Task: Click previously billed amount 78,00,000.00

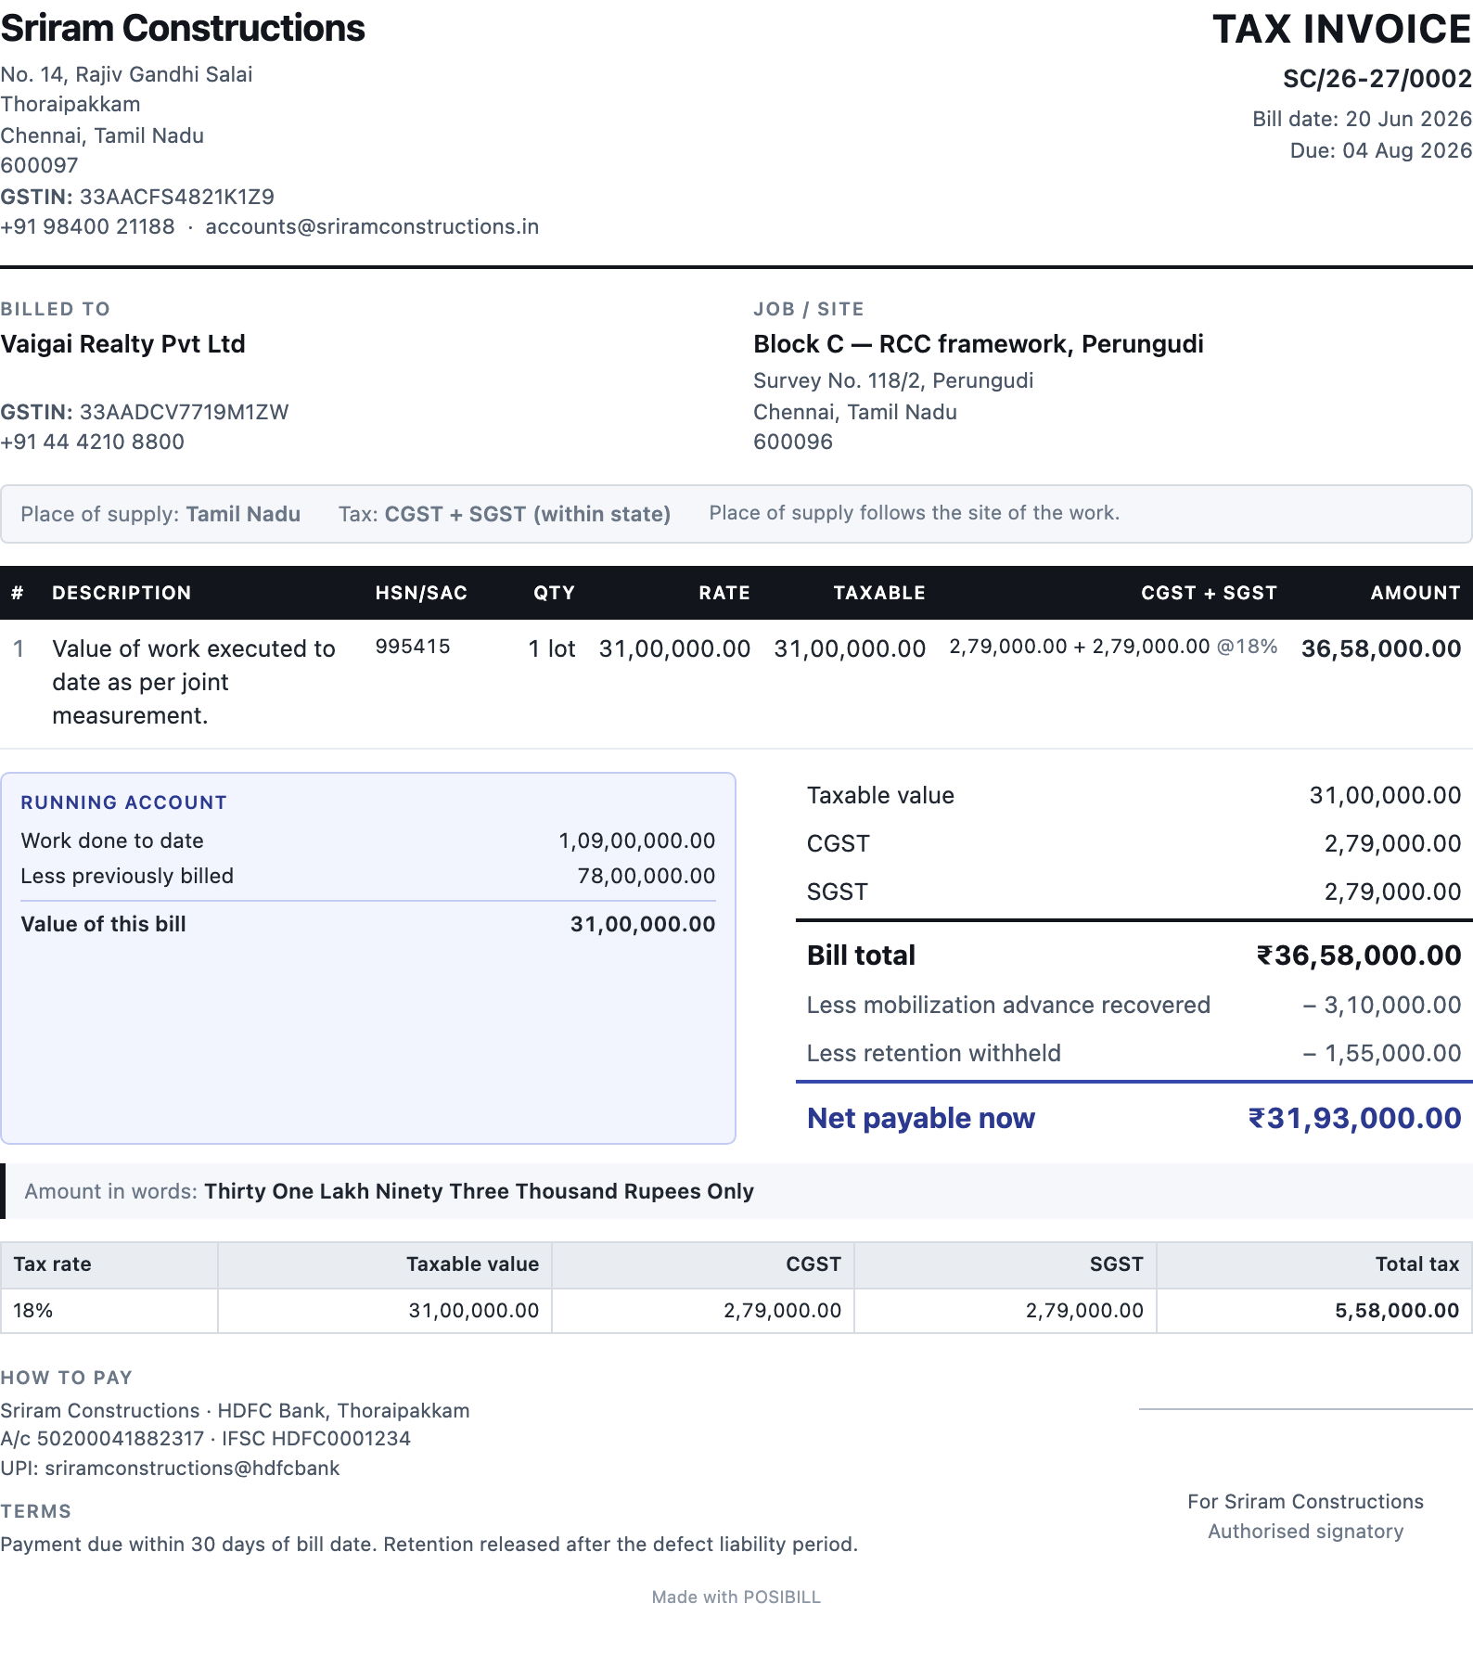Action: pyautogui.click(x=647, y=876)
